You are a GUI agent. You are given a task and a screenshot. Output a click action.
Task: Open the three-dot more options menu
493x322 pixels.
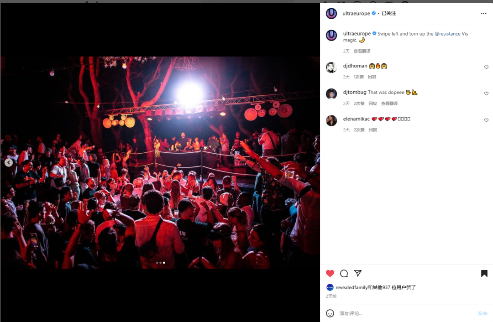tap(483, 14)
